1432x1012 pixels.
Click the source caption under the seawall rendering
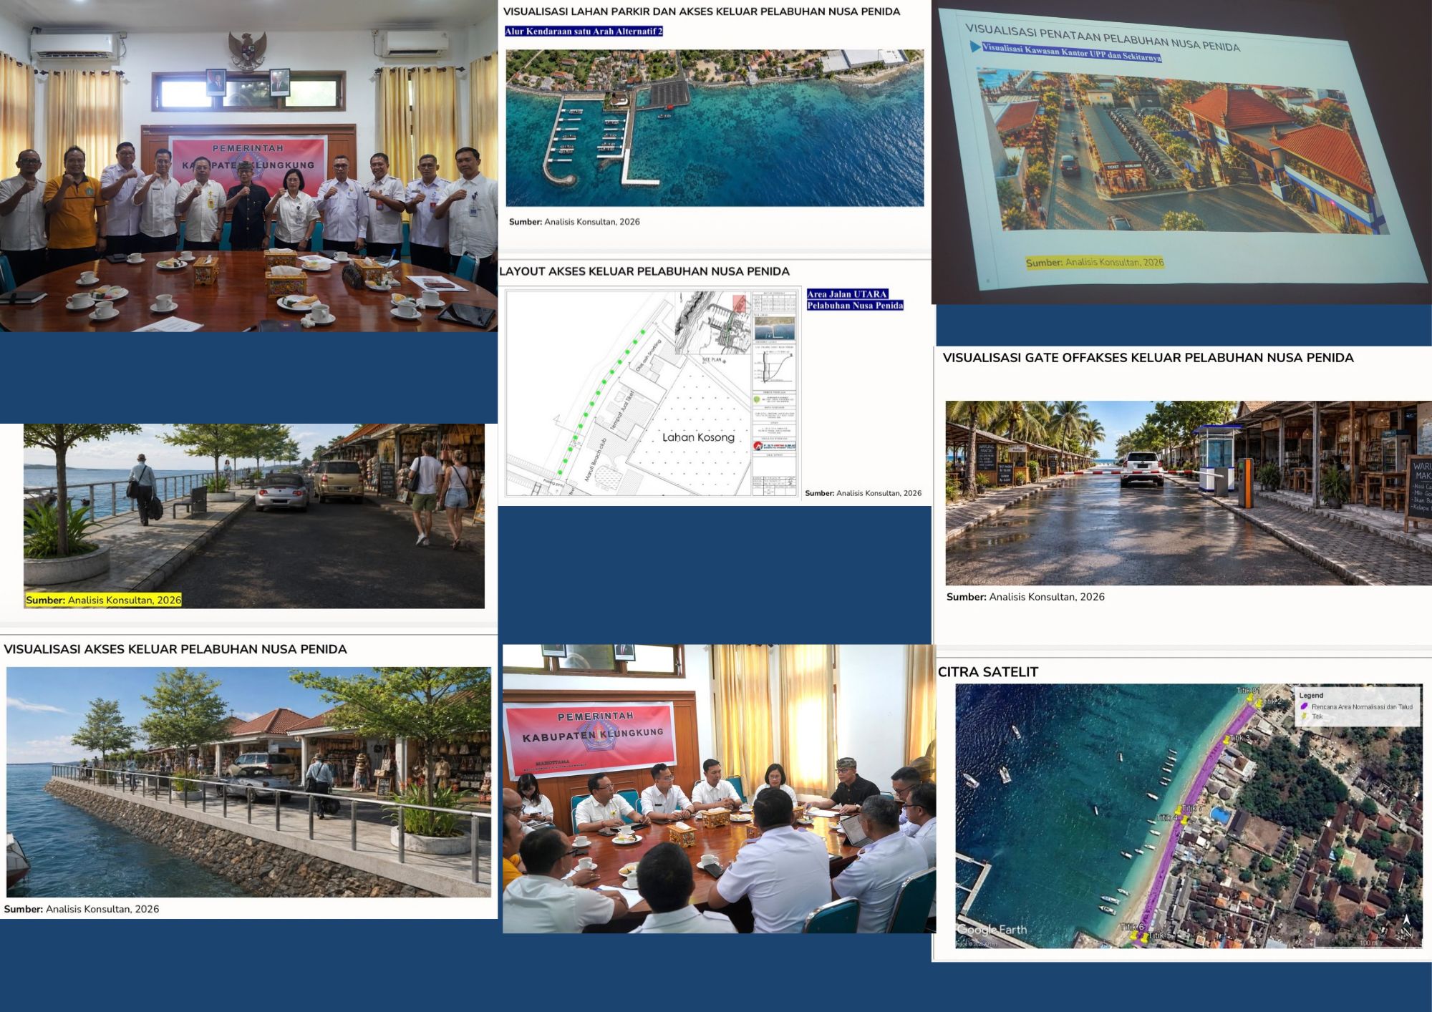pos(82,909)
